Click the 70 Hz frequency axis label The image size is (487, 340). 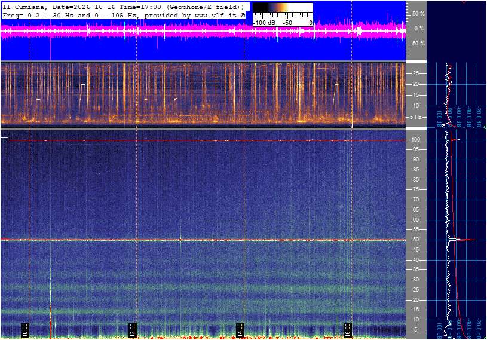click(415, 200)
